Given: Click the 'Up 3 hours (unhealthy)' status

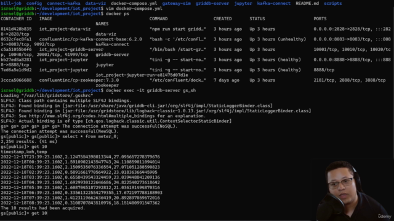Looking at the screenshot, I should click(278, 39).
